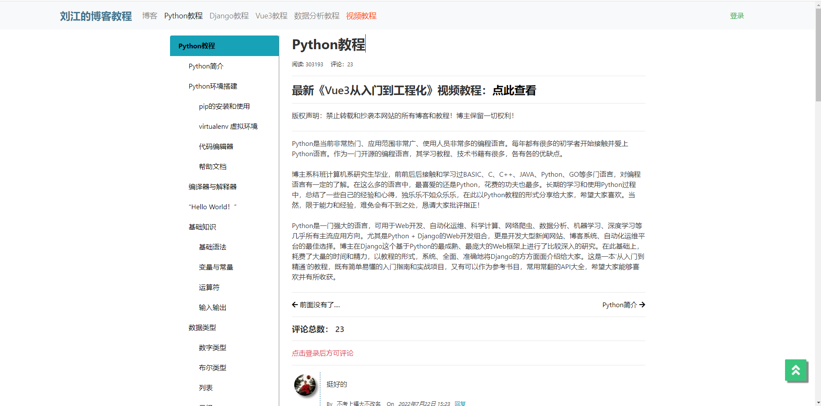Open the "Hello World!" chapter
The height and width of the screenshot is (406, 821).
(x=212, y=207)
